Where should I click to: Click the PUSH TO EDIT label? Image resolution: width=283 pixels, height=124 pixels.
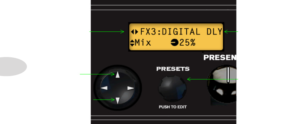pos(173,107)
